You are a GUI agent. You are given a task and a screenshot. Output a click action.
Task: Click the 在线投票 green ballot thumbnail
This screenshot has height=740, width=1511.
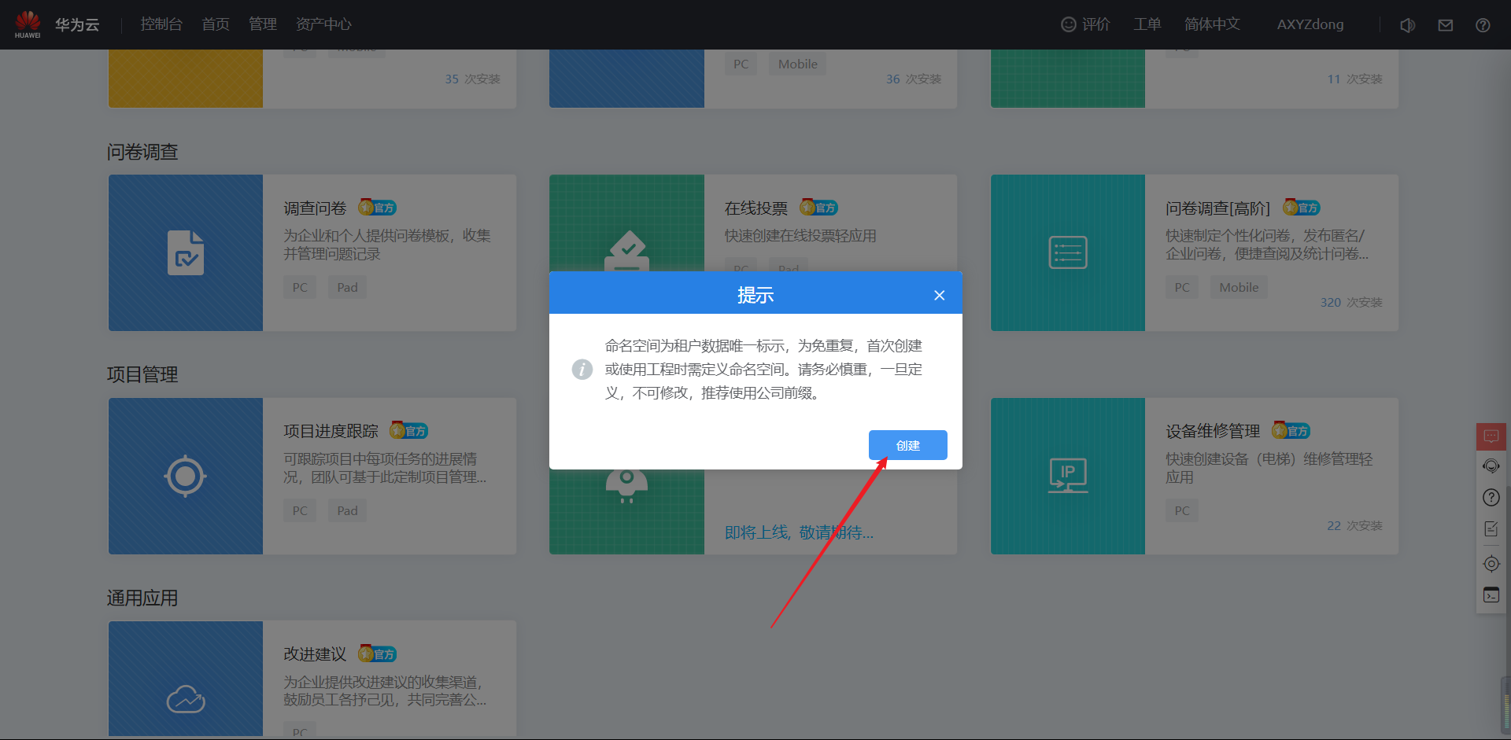[x=626, y=223]
